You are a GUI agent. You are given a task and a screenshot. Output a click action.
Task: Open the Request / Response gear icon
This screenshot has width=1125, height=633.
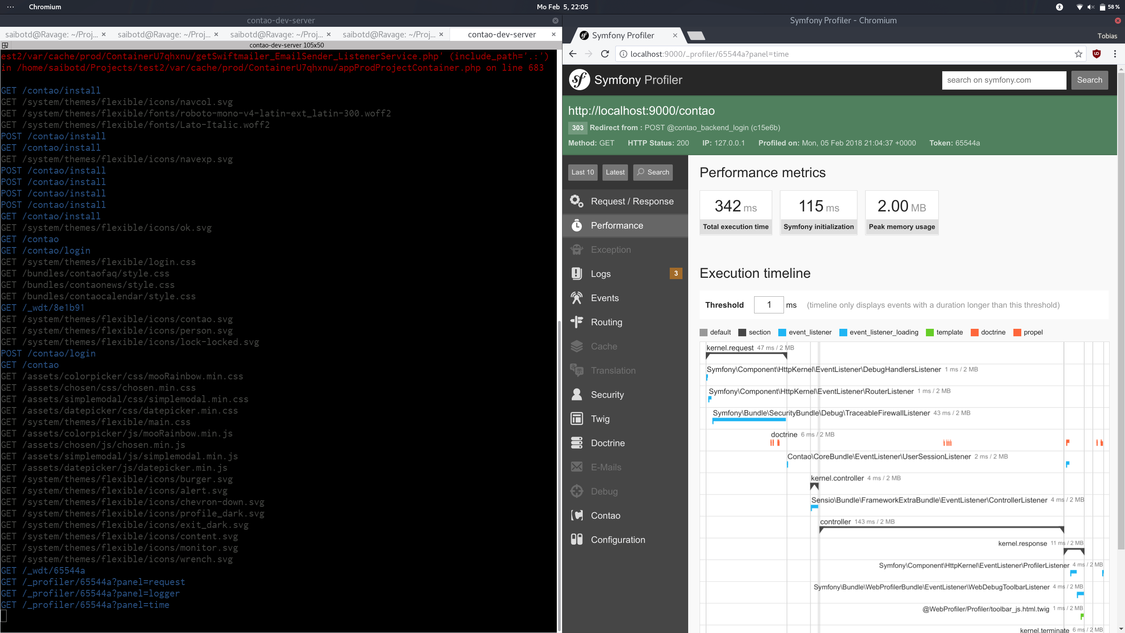pyautogui.click(x=577, y=201)
